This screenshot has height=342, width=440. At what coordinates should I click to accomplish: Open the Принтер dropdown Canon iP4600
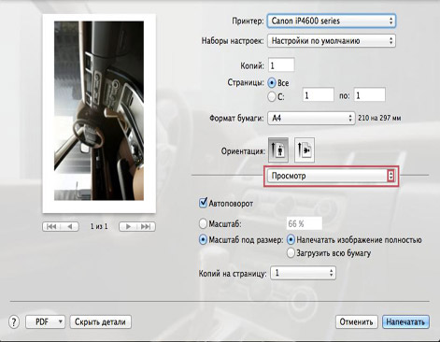332,21
